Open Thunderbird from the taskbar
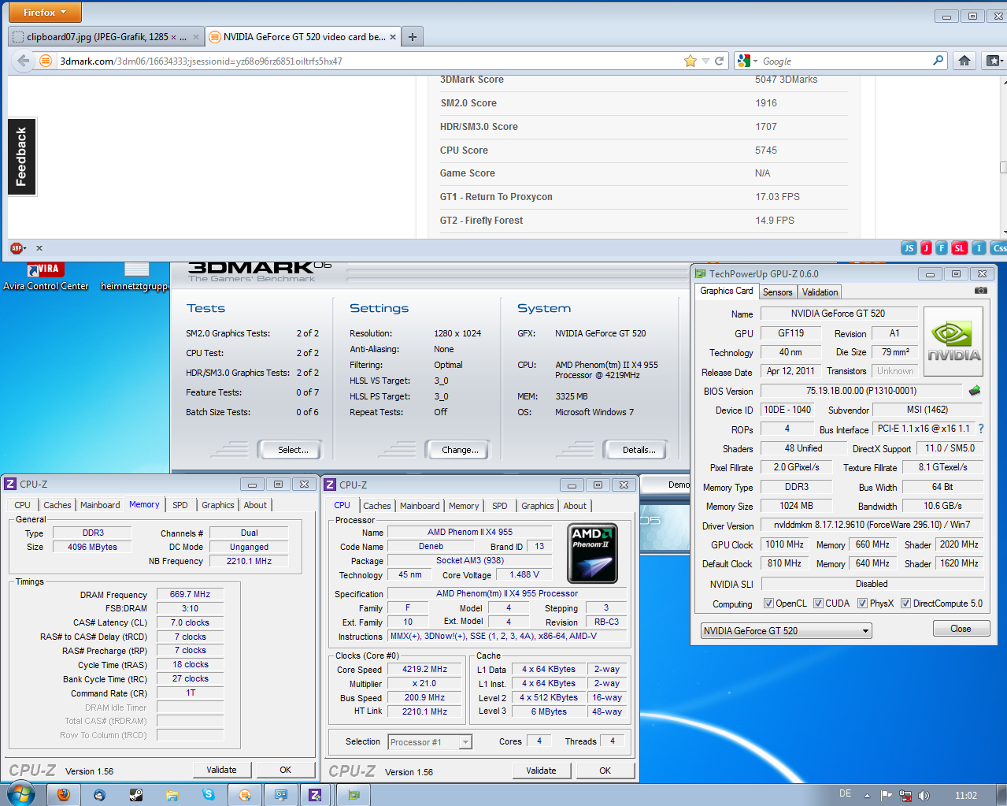Viewport: 1007px width, 806px height. [x=99, y=795]
